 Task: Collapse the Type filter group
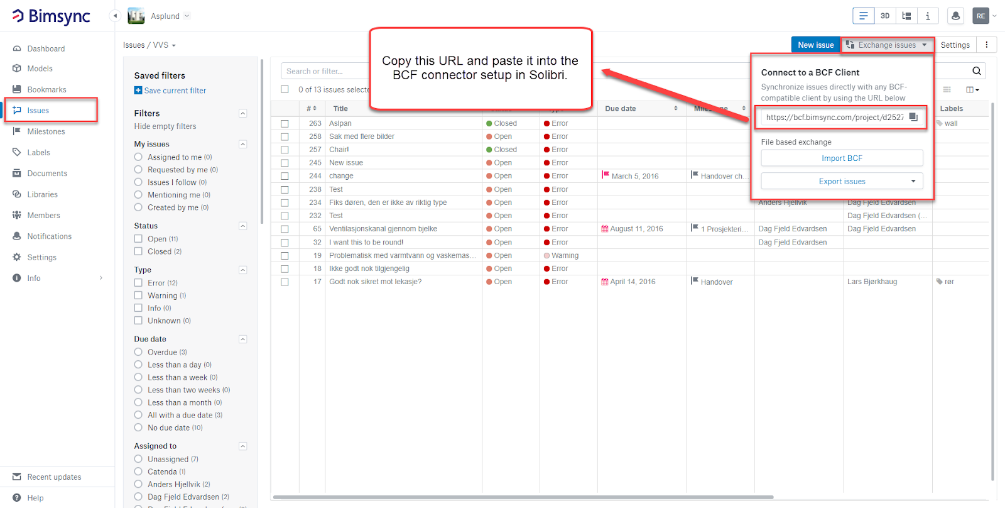[243, 270]
